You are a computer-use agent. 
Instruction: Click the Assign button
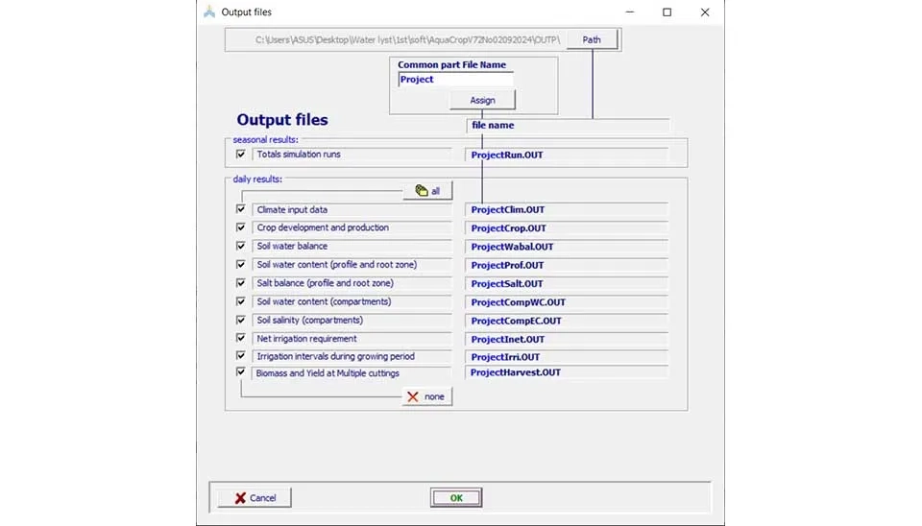(x=482, y=101)
